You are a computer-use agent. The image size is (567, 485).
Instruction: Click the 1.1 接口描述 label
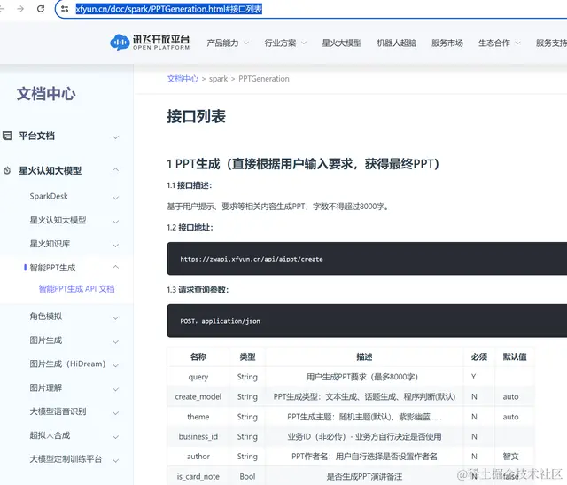(189, 185)
